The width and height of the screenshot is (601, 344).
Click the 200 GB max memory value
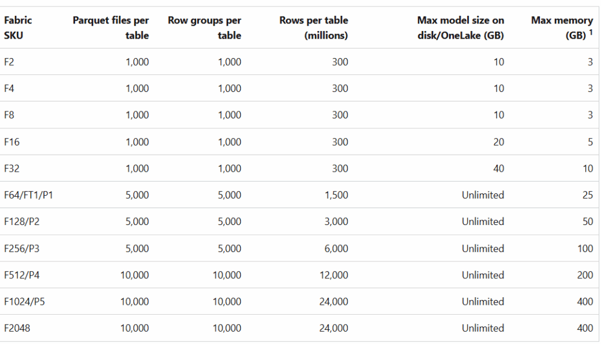[x=585, y=275]
